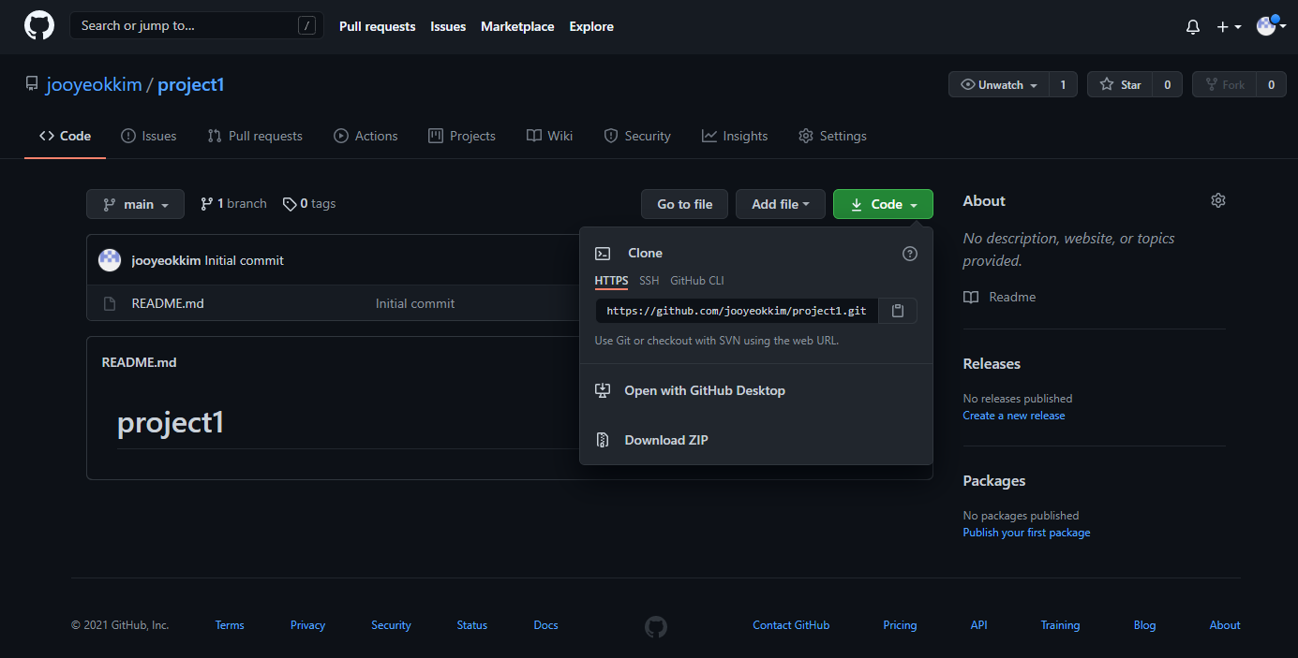Open the plus create-new menu
This screenshot has width=1298, height=658.
pos(1229,27)
